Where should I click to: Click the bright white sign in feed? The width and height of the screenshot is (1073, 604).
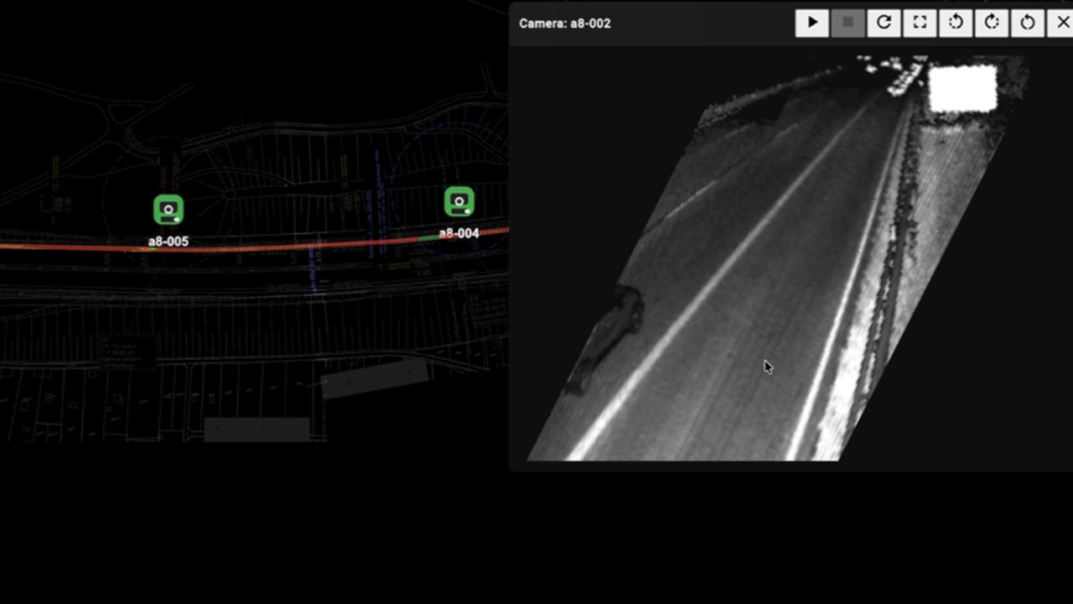click(962, 88)
